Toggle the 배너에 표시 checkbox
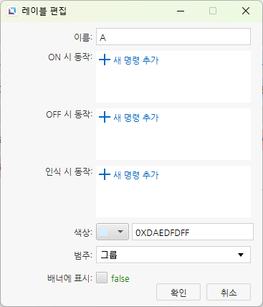Image resolution: width=263 pixels, height=307 pixels. 102,278
